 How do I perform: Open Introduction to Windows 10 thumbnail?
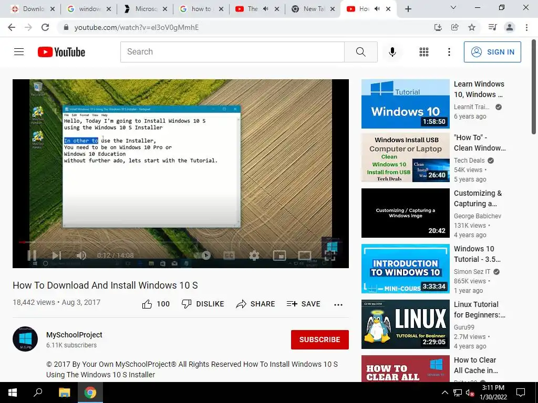[405, 268]
